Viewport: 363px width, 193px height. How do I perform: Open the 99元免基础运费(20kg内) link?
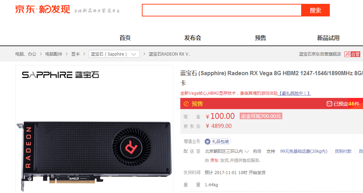(x=304, y=151)
